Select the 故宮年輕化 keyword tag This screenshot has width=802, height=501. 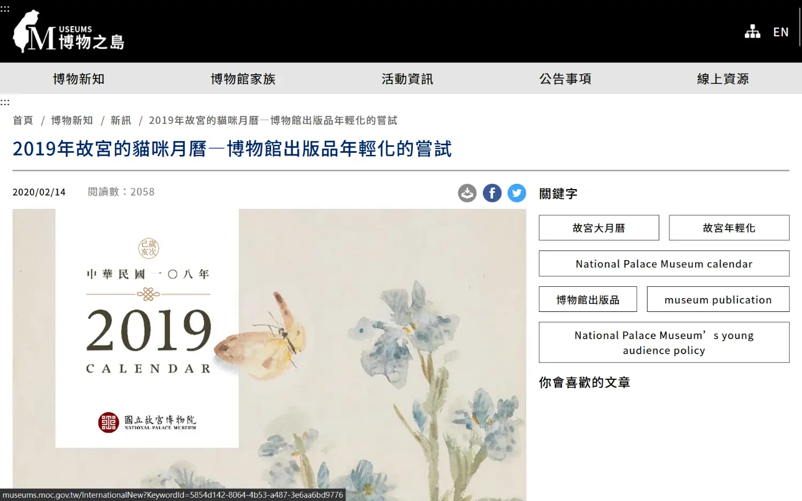[729, 228]
